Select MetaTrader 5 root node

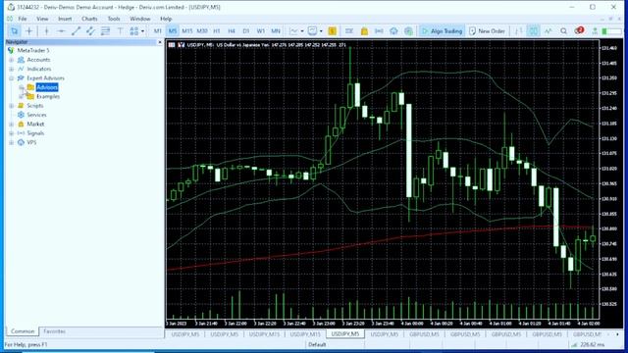point(32,50)
